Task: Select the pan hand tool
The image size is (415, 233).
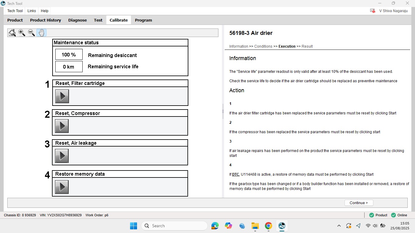Action: click(41, 33)
